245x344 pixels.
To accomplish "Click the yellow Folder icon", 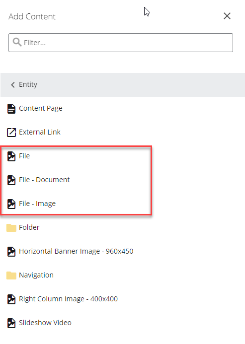I will [11, 228].
